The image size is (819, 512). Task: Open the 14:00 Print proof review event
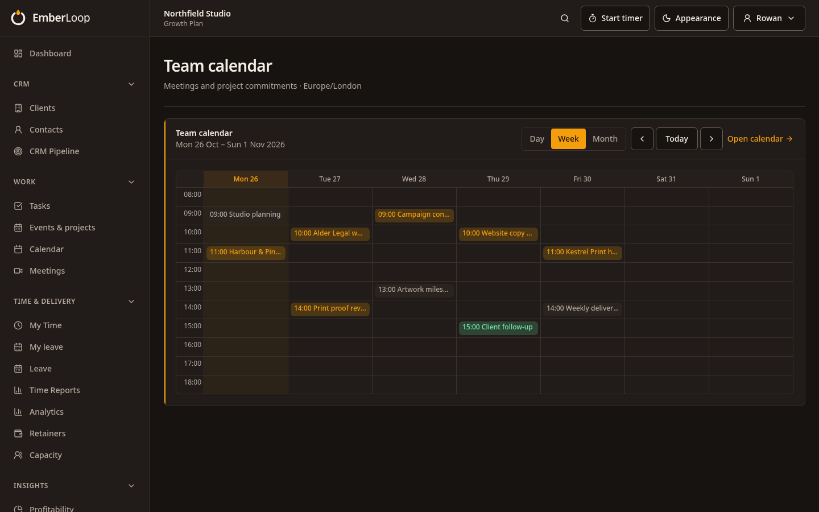[x=330, y=308]
